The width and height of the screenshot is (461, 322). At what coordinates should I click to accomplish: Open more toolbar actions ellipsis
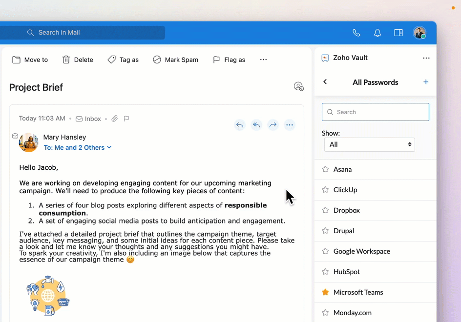[263, 60]
